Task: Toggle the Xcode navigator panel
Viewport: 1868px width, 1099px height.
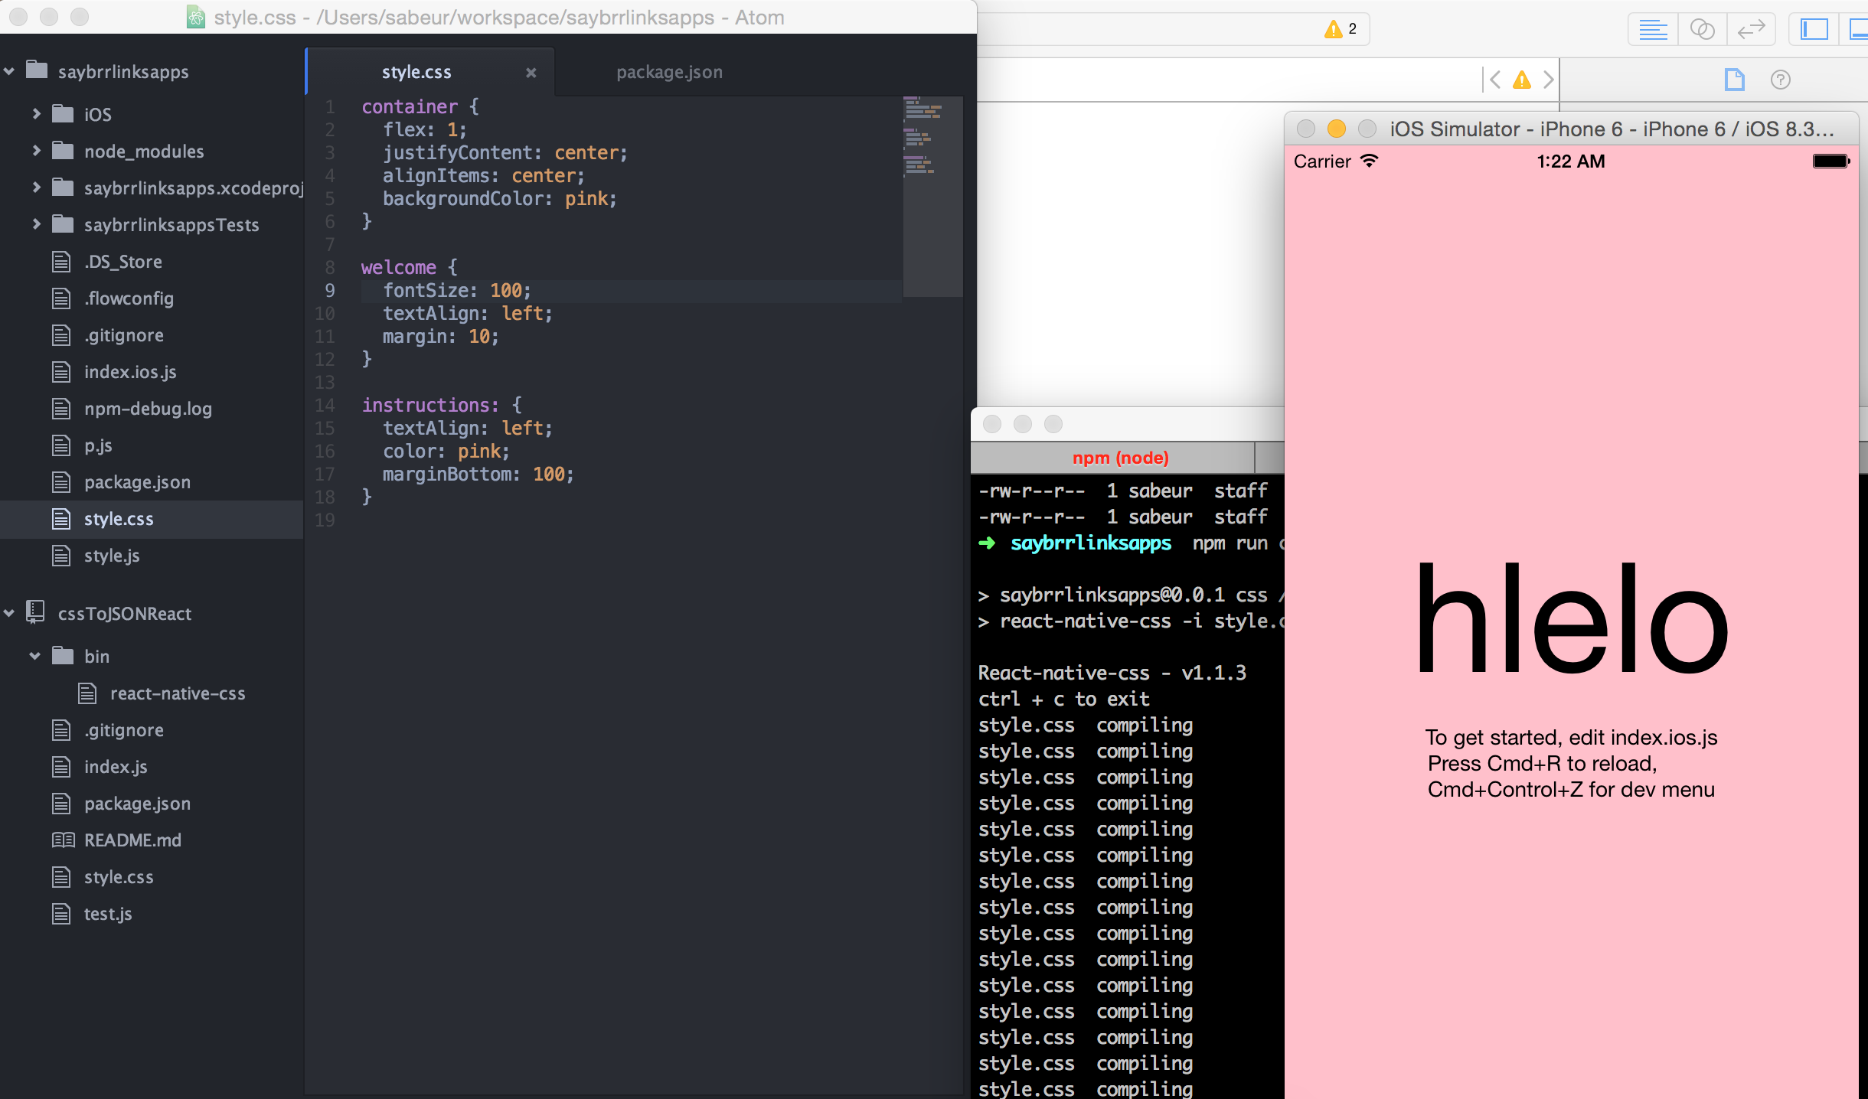Action: 1814,30
